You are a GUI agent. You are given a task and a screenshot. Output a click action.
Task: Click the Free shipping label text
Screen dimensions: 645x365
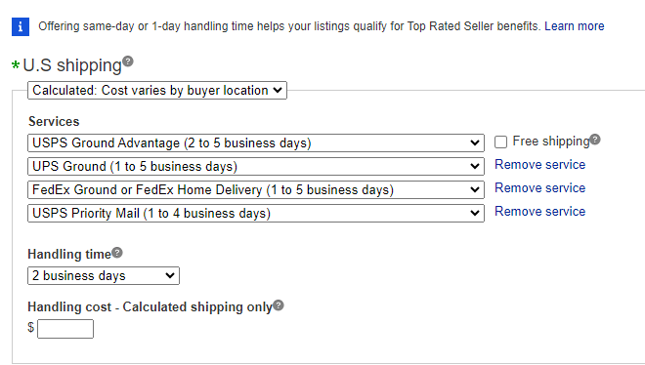click(551, 142)
